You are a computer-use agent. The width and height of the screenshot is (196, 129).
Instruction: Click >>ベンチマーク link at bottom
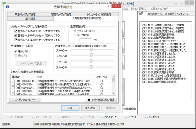(x=108, y=117)
